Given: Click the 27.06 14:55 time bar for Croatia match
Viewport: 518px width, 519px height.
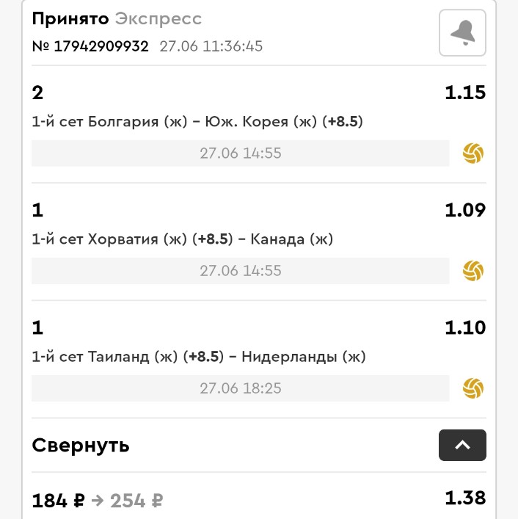Looking at the screenshot, I should point(240,271).
